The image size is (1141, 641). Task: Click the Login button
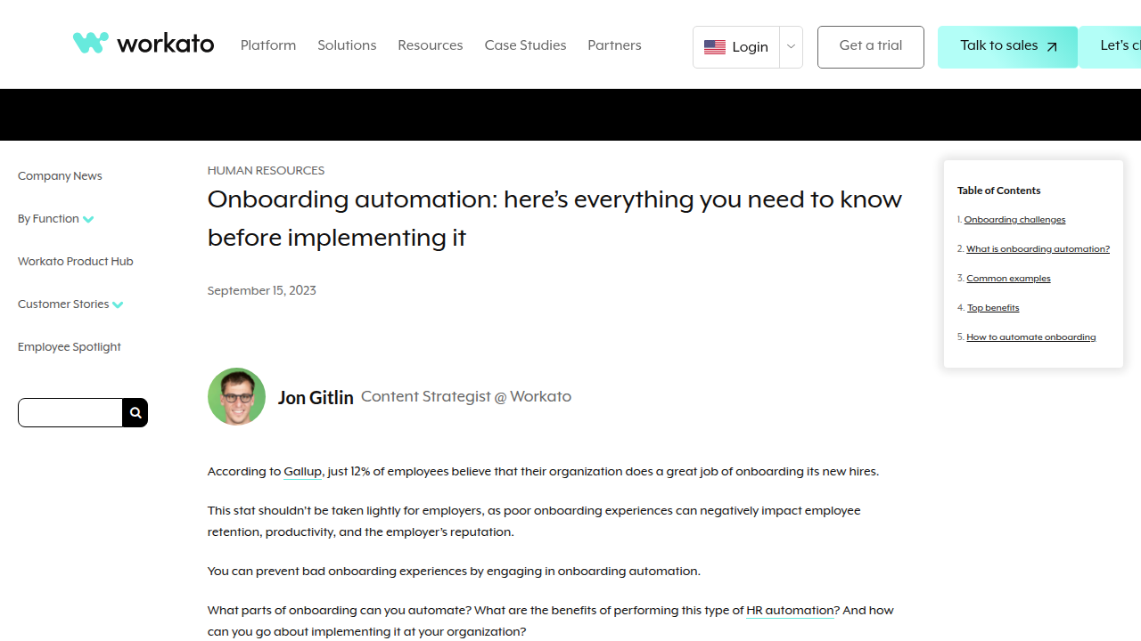pos(736,47)
